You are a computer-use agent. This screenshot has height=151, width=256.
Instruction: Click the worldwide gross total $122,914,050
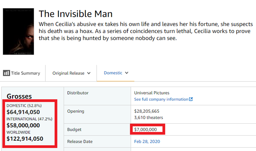click(x=25, y=139)
